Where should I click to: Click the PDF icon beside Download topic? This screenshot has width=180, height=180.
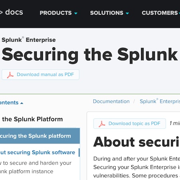[102, 124]
